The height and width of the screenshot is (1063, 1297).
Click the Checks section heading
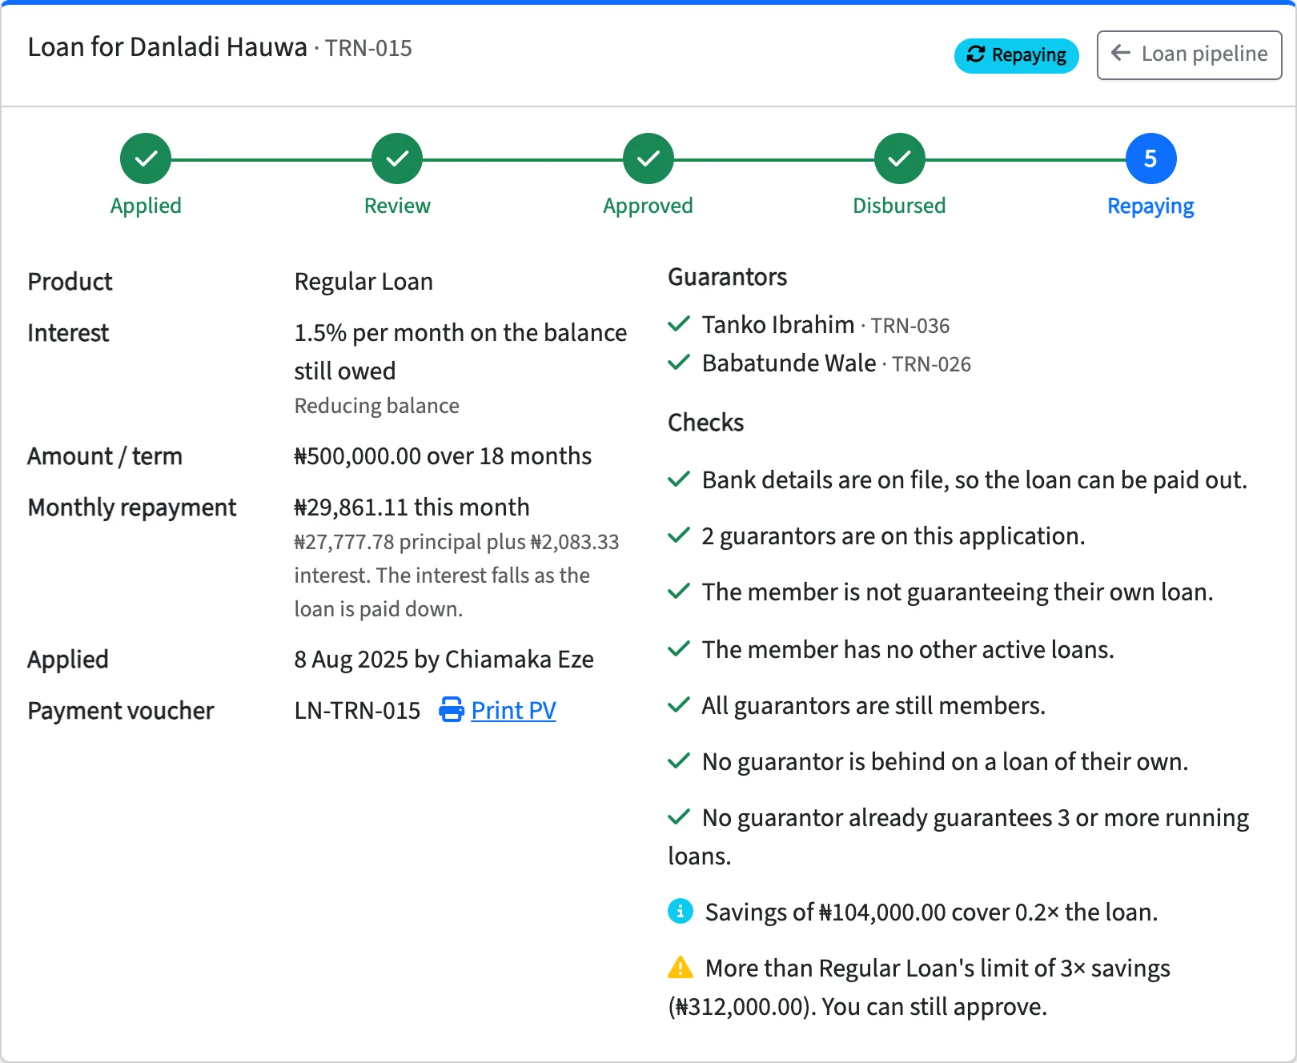pyautogui.click(x=705, y=422)
